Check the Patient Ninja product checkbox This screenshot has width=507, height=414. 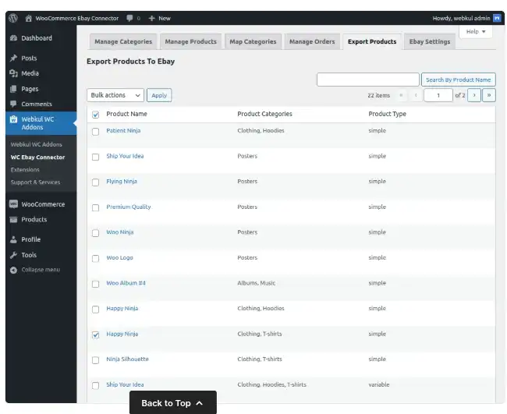(x=95, y=131)
